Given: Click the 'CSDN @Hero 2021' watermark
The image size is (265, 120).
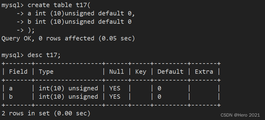Looking at the screenshot, I should pyautogui.click(x=240, y=115).
